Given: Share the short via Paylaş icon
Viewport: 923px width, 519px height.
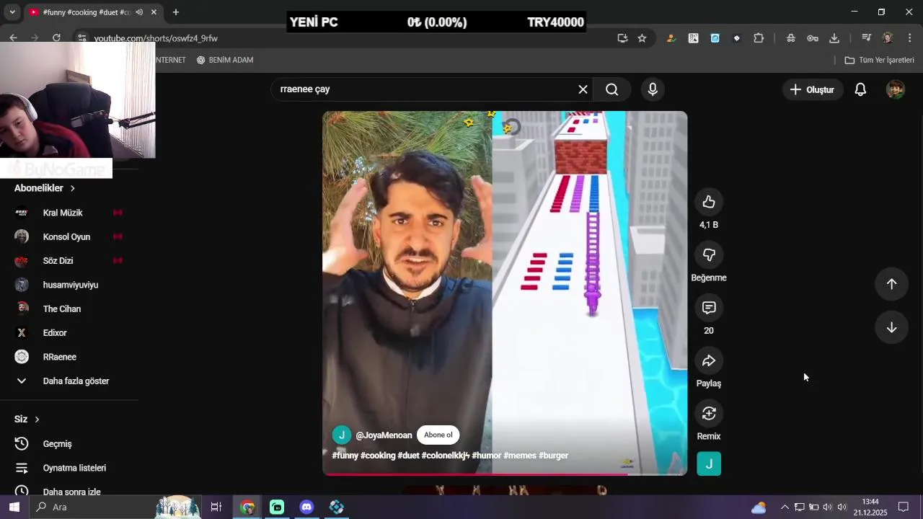Looking at the screenshot, I should coord(709,360).
